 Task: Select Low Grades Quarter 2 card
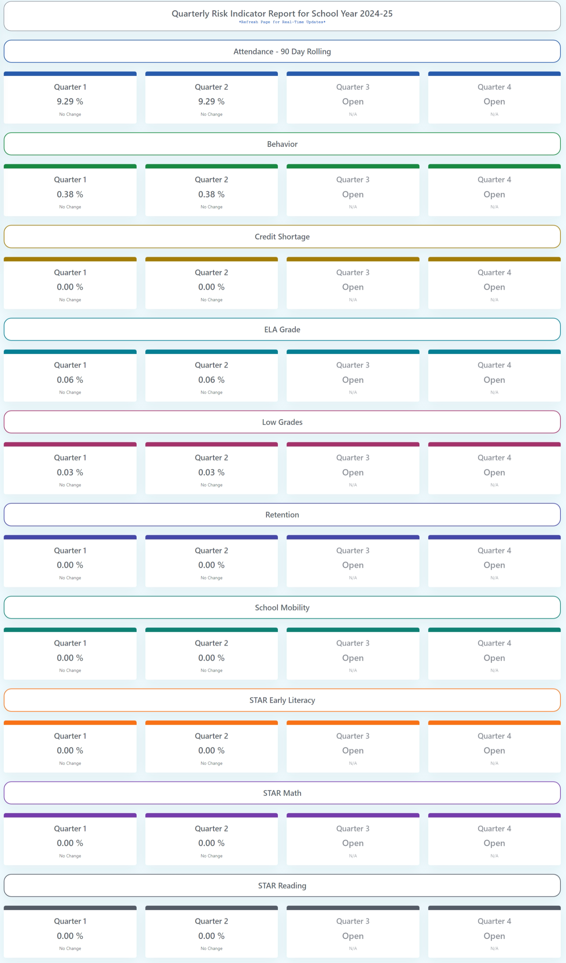(211, 470)
